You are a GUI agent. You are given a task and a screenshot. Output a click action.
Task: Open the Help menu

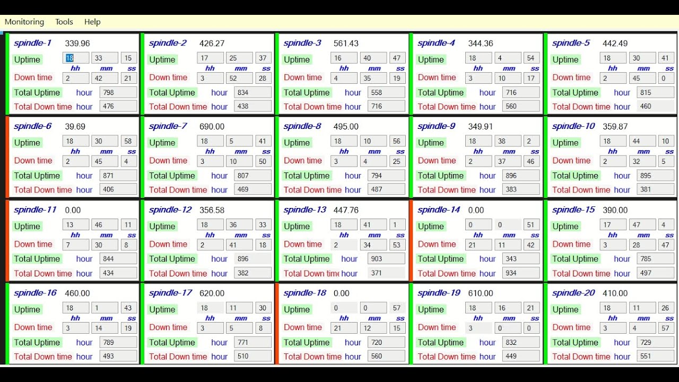[92, 22]
